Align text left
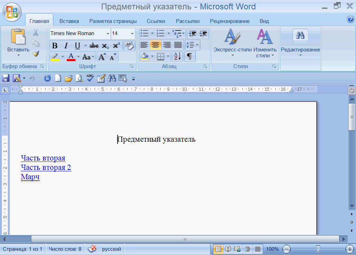Viewport: 356px width, 255px height. pos(144,45)
